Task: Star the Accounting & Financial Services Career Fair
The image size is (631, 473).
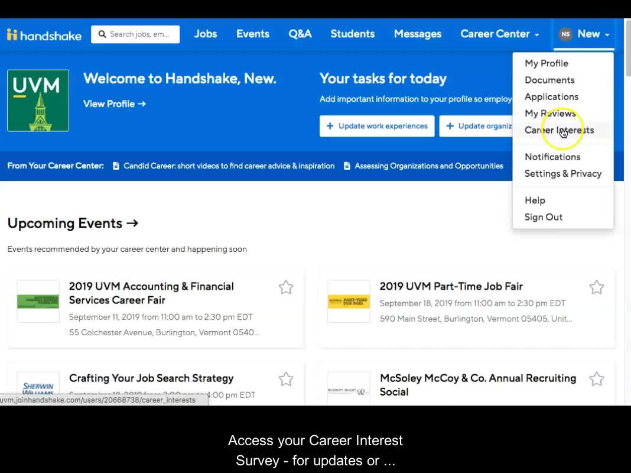Action: pyautogui.click(x=286, y=287)
